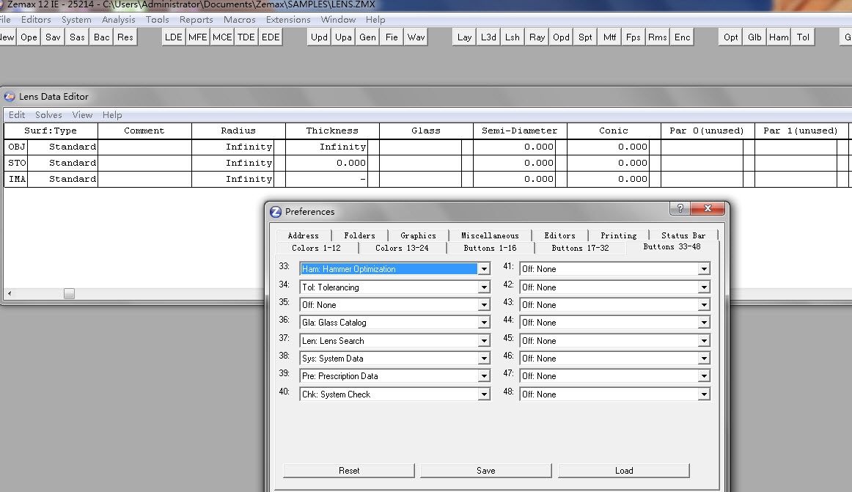The height and width of the screenshot is (492, 852).
Task: Expand button 37 Lens Search dropdown
Action: (x=484, y=341)
